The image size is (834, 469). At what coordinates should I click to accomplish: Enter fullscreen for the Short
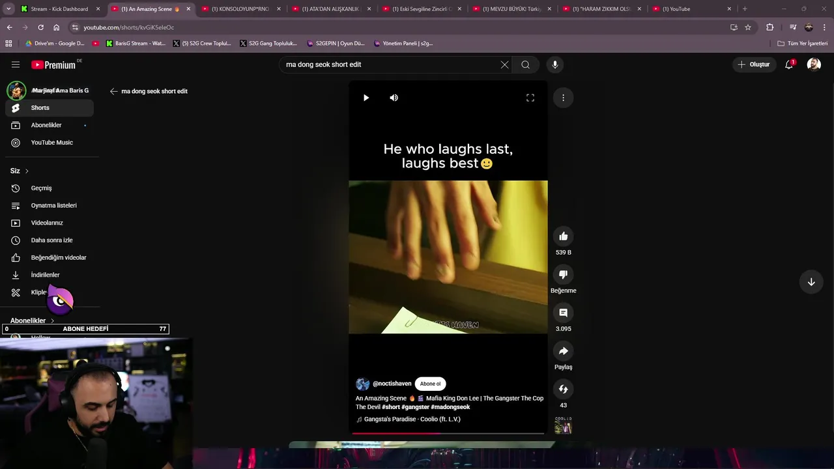click(x=530, y=98)
